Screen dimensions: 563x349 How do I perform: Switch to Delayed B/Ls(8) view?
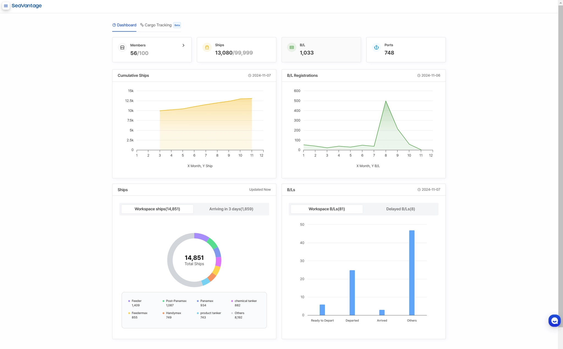pyautogui.click(x=400, y=209)
